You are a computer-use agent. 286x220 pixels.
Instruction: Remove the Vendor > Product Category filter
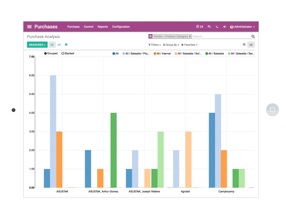190,36
